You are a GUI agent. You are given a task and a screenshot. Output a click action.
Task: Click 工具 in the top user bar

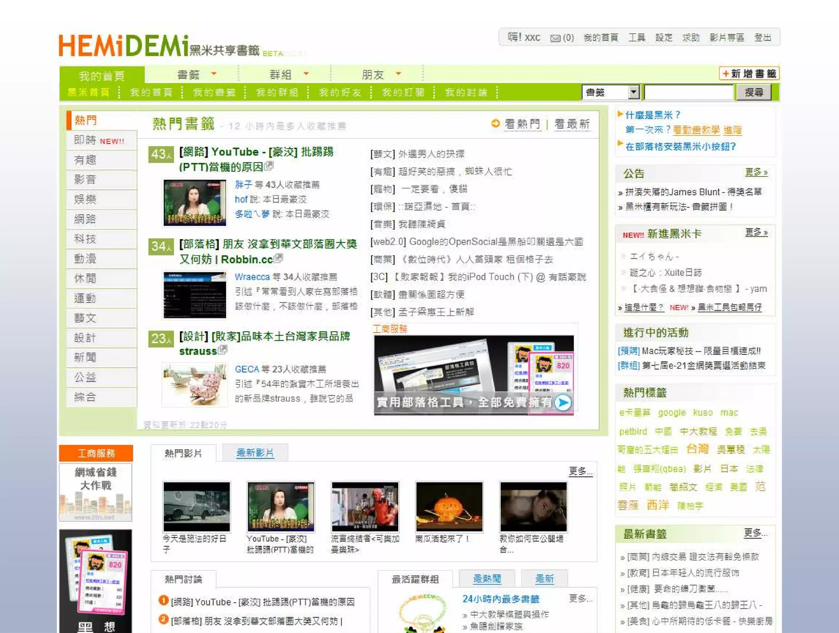[637, 38]
